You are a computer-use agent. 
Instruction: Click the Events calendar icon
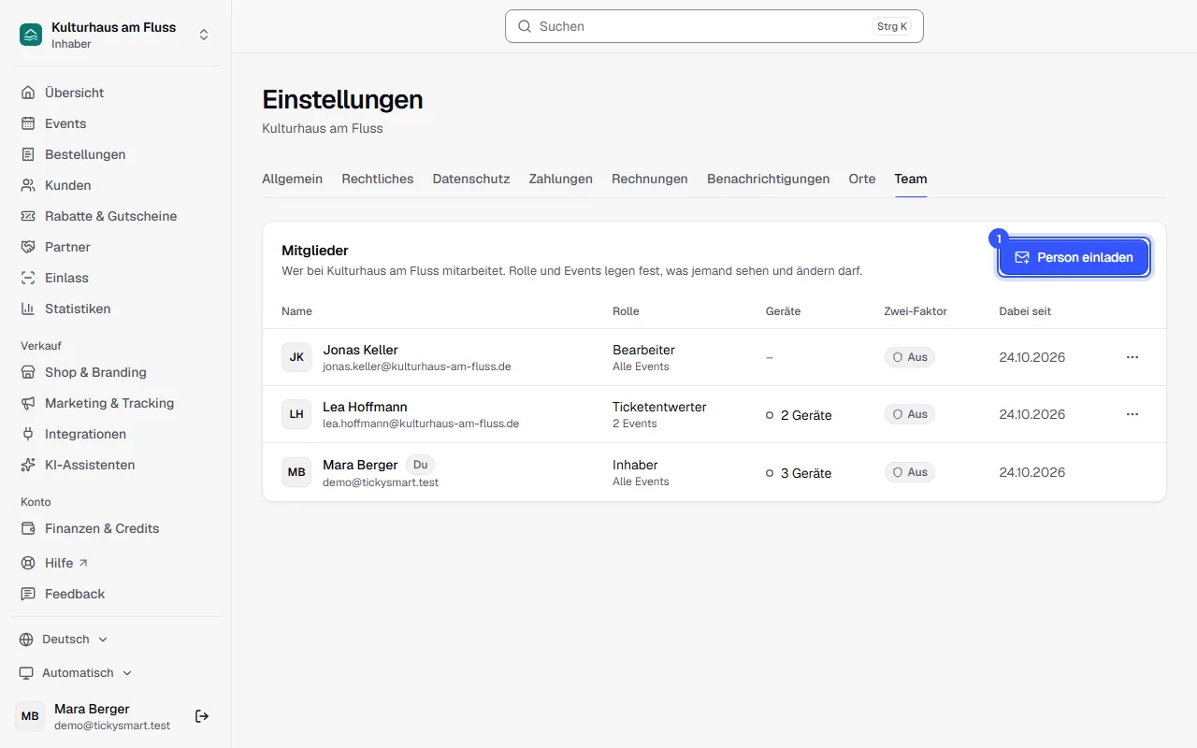pyautogui.click(x=28, y=123)
